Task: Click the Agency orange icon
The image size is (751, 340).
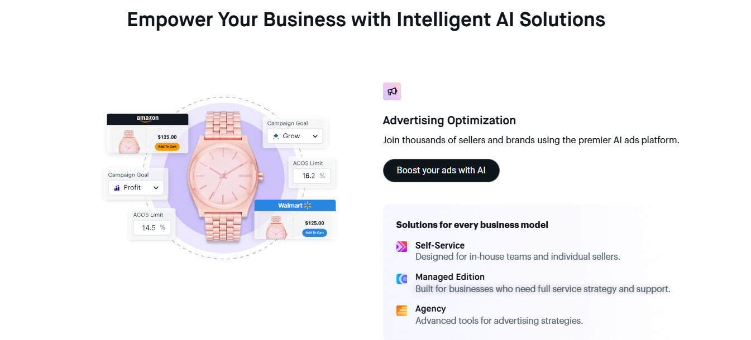Action: (401, 310)
